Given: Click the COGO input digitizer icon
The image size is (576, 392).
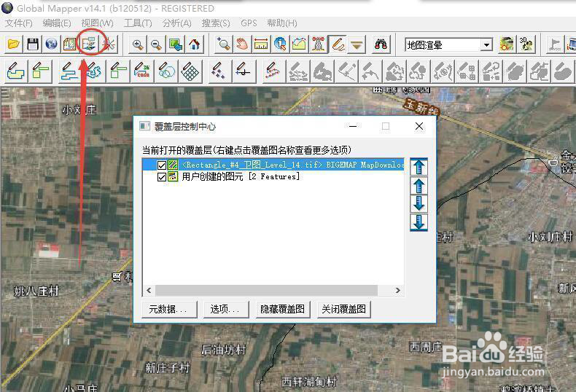Looking at the screenshot, I should (141, 71).
